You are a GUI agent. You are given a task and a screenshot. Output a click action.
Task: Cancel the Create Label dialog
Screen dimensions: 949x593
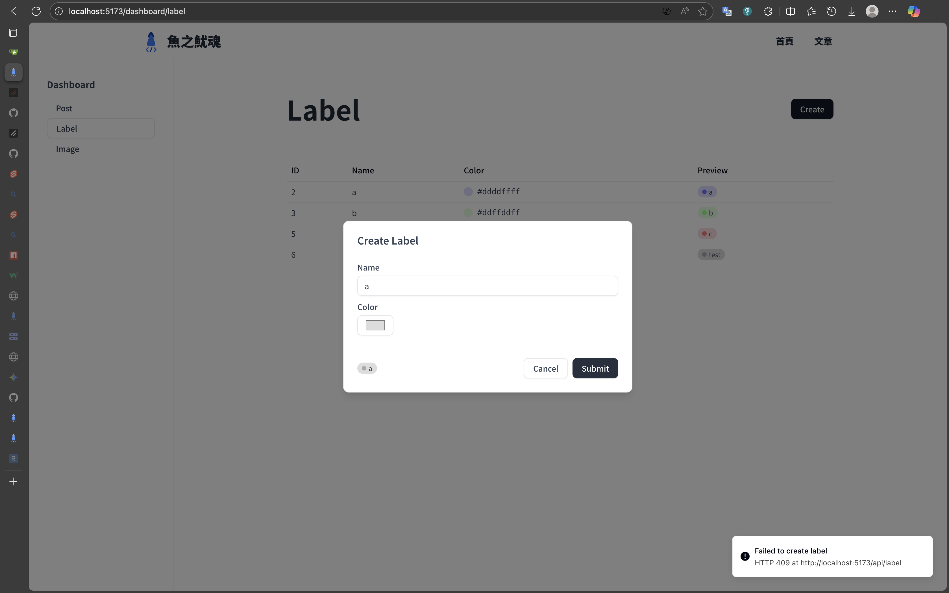click(545, 368)
